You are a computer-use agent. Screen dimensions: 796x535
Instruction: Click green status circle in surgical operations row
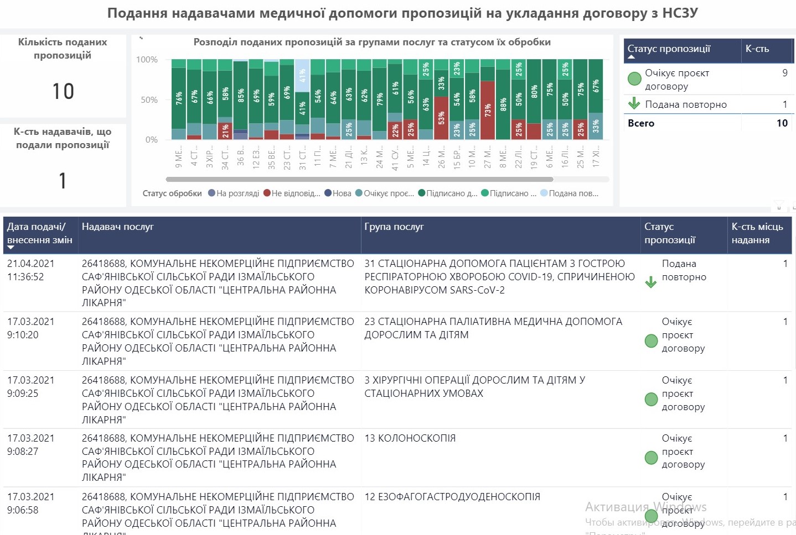[651, 400]
